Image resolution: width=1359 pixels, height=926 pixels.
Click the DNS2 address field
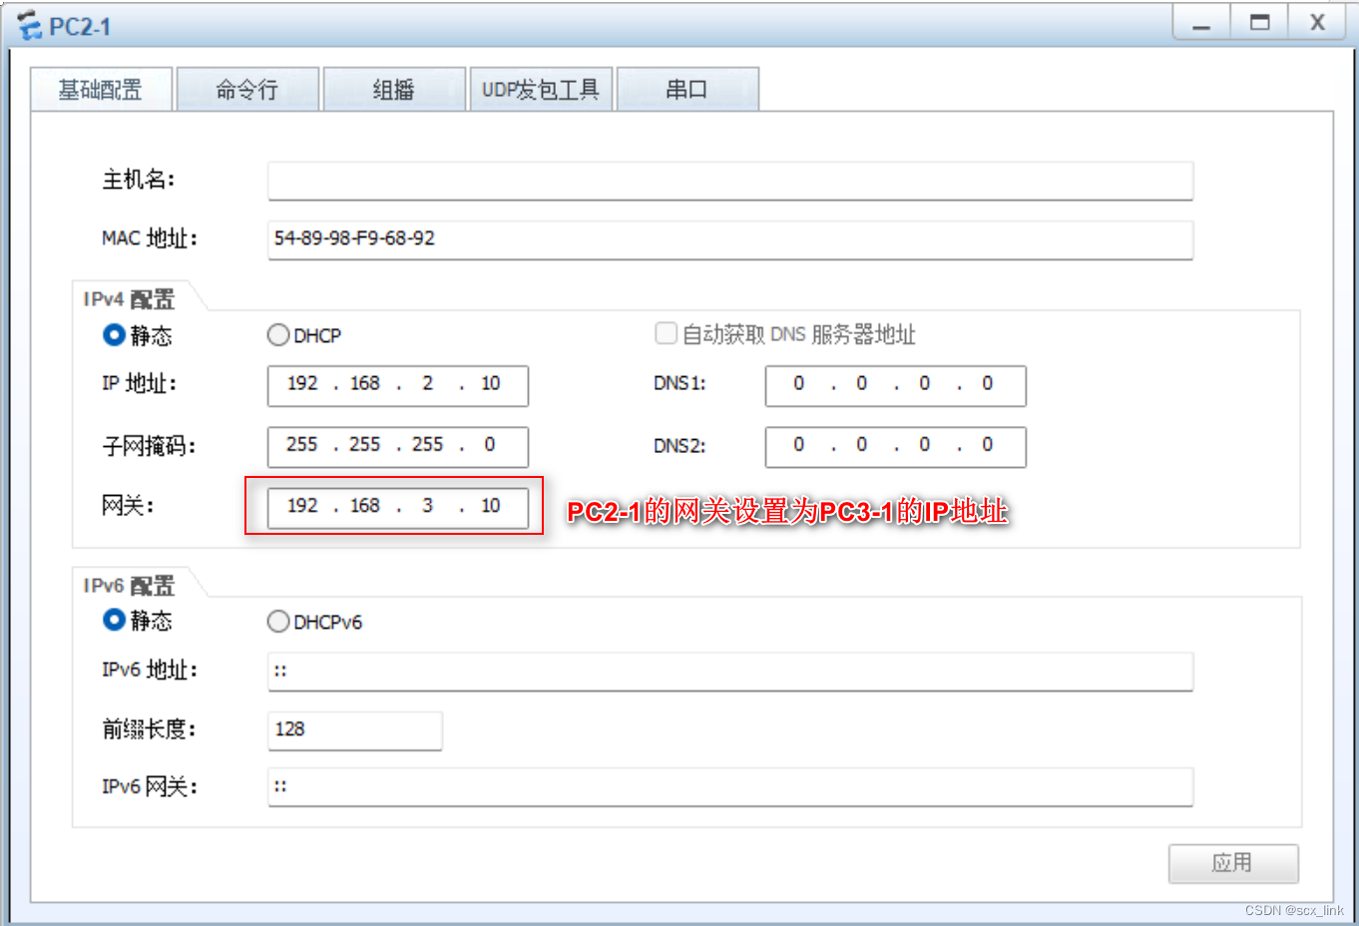pos(895,446)
